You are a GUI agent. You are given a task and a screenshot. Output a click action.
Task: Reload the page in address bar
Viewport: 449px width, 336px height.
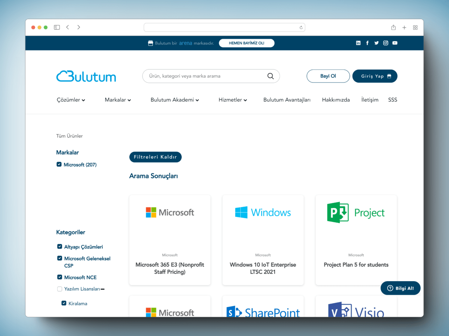coord(301,27)
